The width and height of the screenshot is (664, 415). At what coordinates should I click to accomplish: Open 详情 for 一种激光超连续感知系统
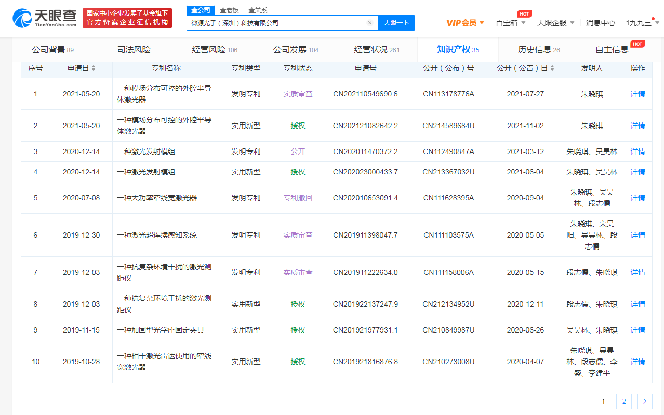[638, 235]
